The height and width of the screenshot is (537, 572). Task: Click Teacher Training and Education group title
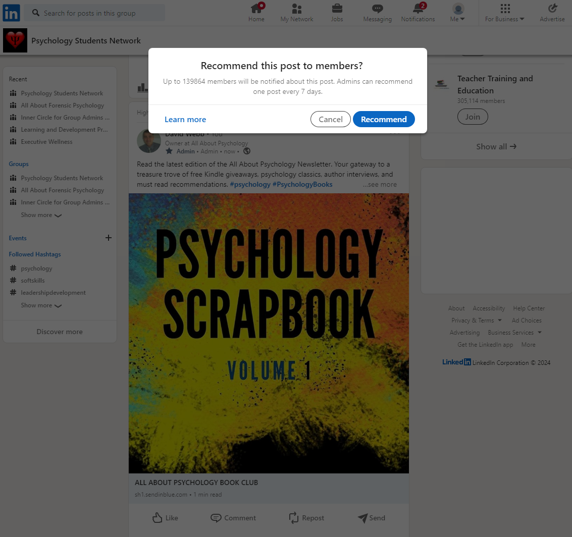(495, 84)
